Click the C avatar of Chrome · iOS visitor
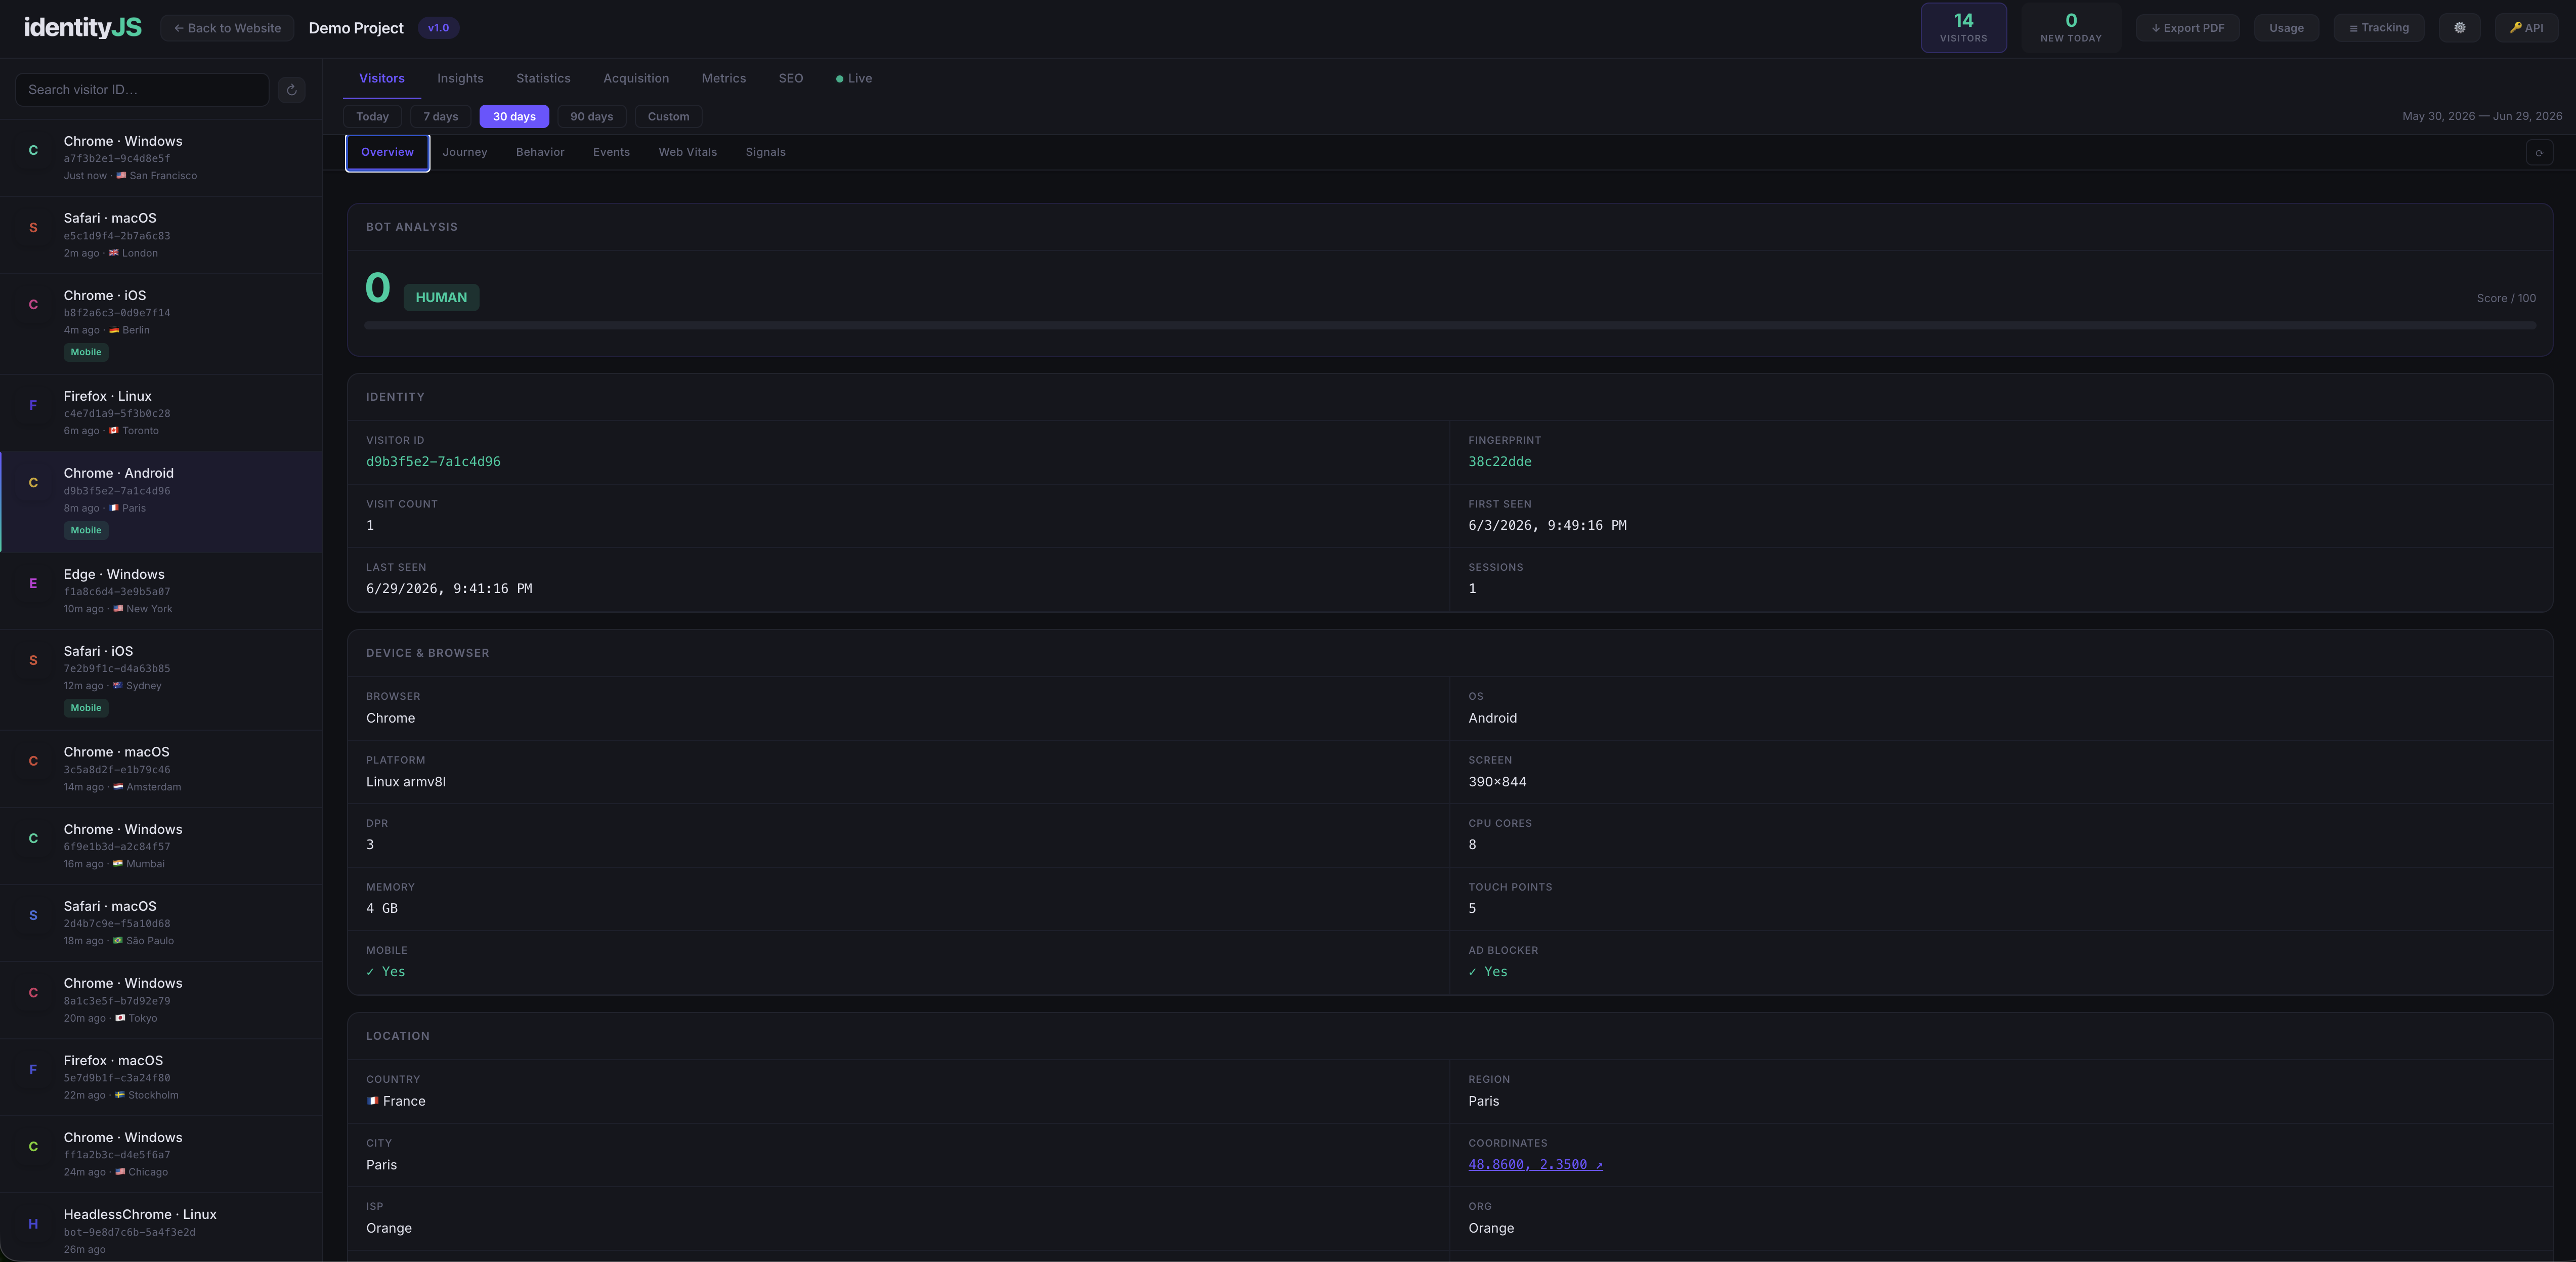The image size is (2576, 1262). click(33, 304)
